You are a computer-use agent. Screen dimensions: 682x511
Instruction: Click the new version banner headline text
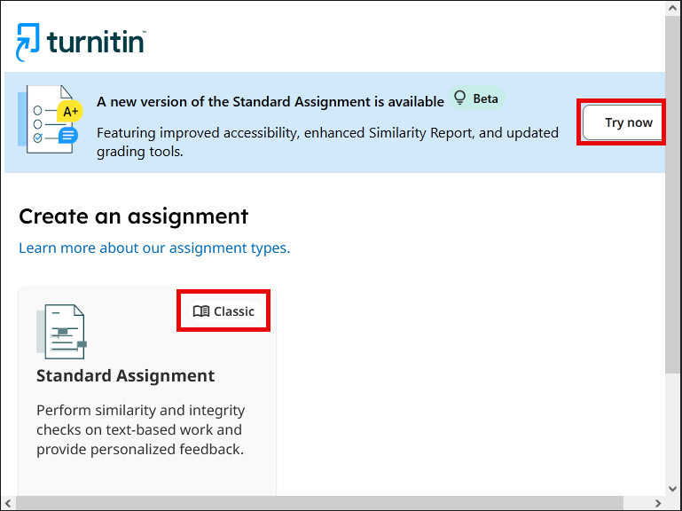[270, 101]
